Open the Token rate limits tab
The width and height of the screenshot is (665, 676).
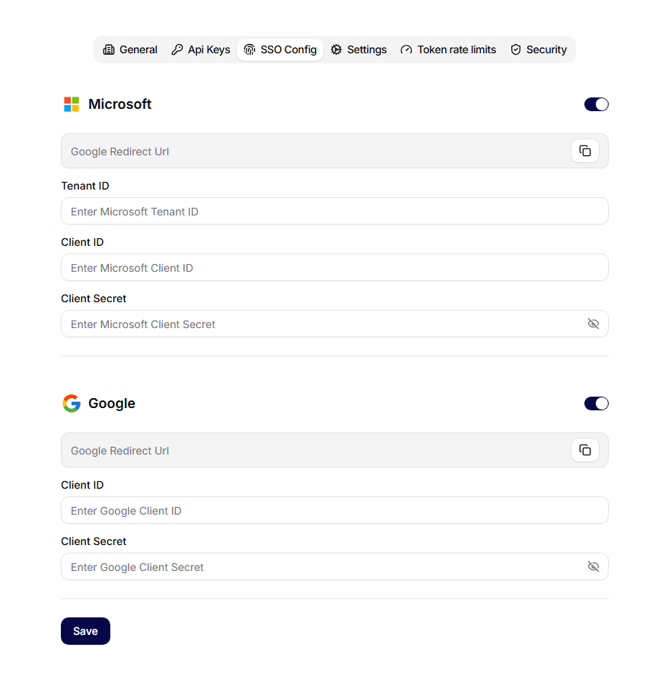click(448, 50)
